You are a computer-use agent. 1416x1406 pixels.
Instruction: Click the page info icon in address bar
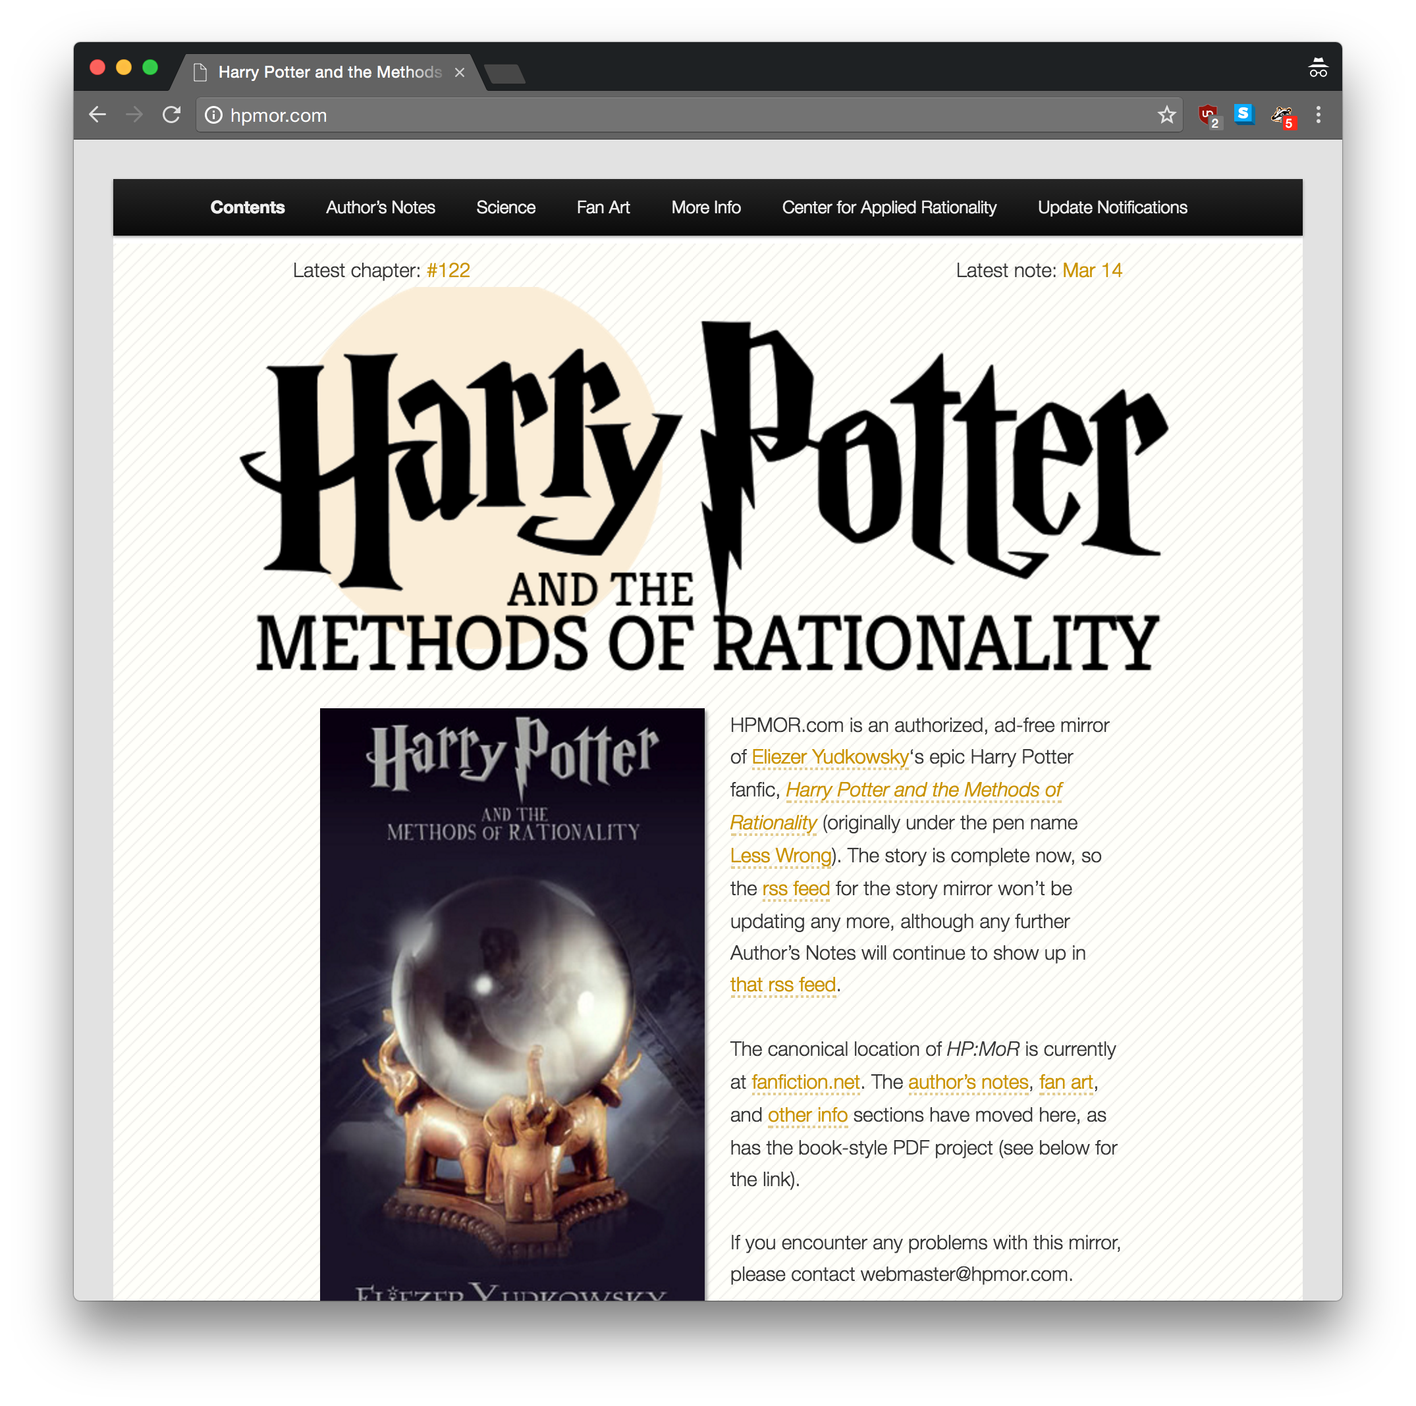(213, 115)
